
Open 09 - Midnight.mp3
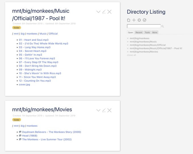pos(30,70)
